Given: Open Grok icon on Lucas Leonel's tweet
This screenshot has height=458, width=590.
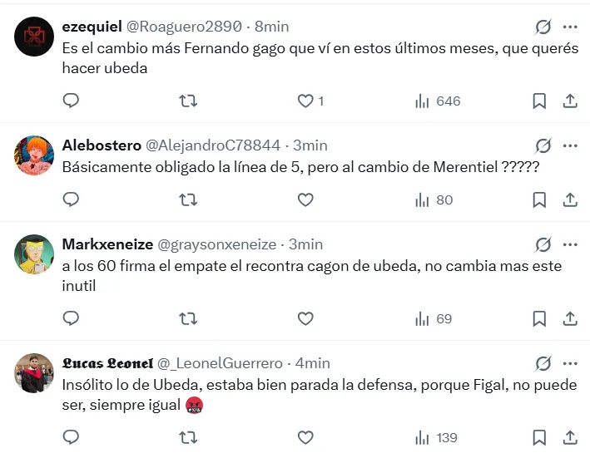Looking at the screenshot, I should 543,363.
